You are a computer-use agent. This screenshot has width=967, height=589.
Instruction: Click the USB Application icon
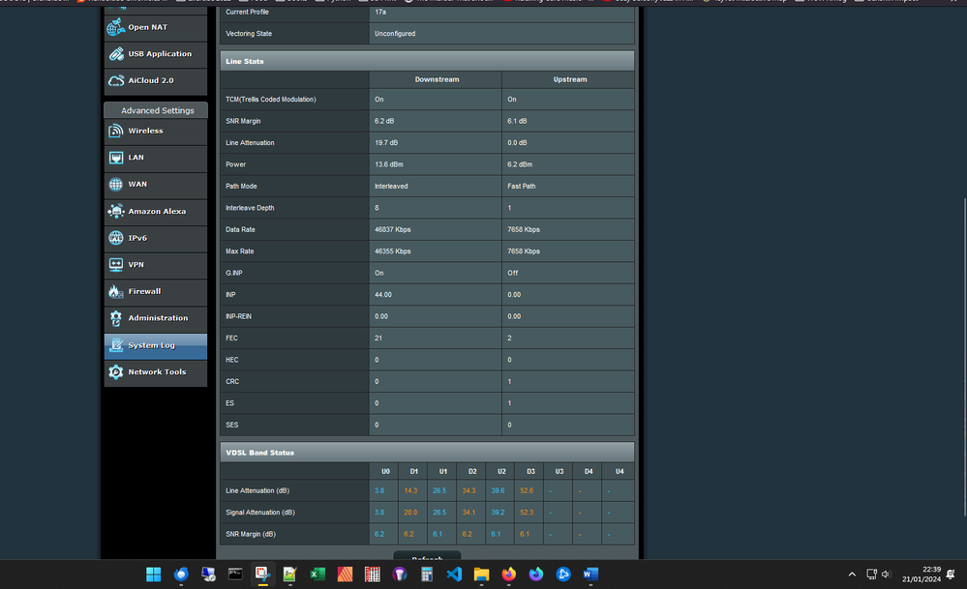coord(117,54)
